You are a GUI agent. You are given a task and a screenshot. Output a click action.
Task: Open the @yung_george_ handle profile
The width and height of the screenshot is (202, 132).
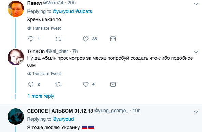click(111, 111)
